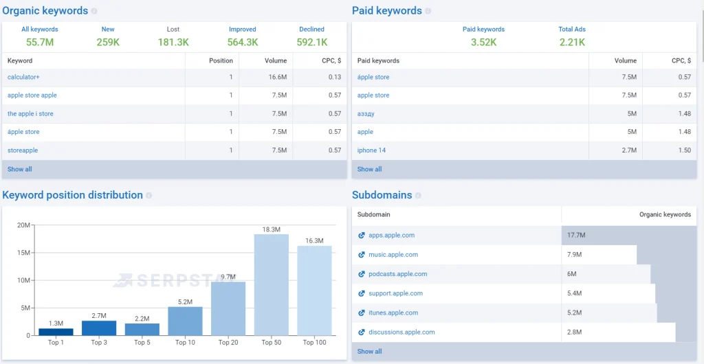Open the iphone 14 paid keyword

371,150
